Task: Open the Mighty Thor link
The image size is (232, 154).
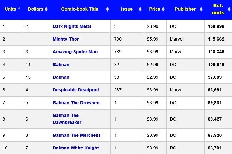Action: [x=66, y=39]
